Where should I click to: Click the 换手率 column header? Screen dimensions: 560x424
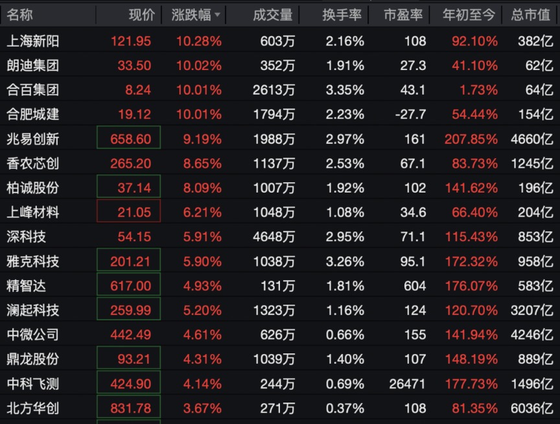342,15
